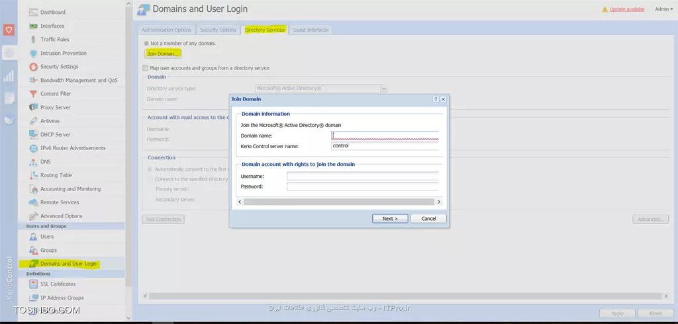Screen dimensions: 678x324
Task: Open the Groups icon
Action: [x=34, y=250]
